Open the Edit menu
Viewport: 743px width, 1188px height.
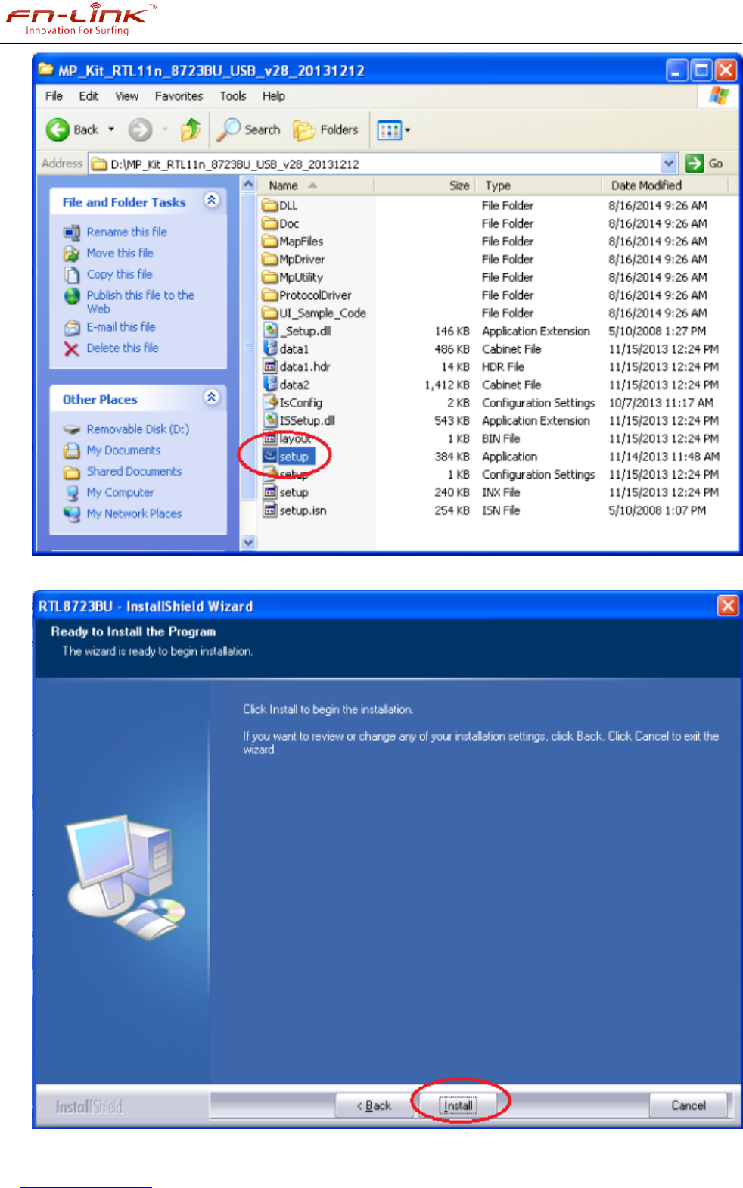(89, 96)
